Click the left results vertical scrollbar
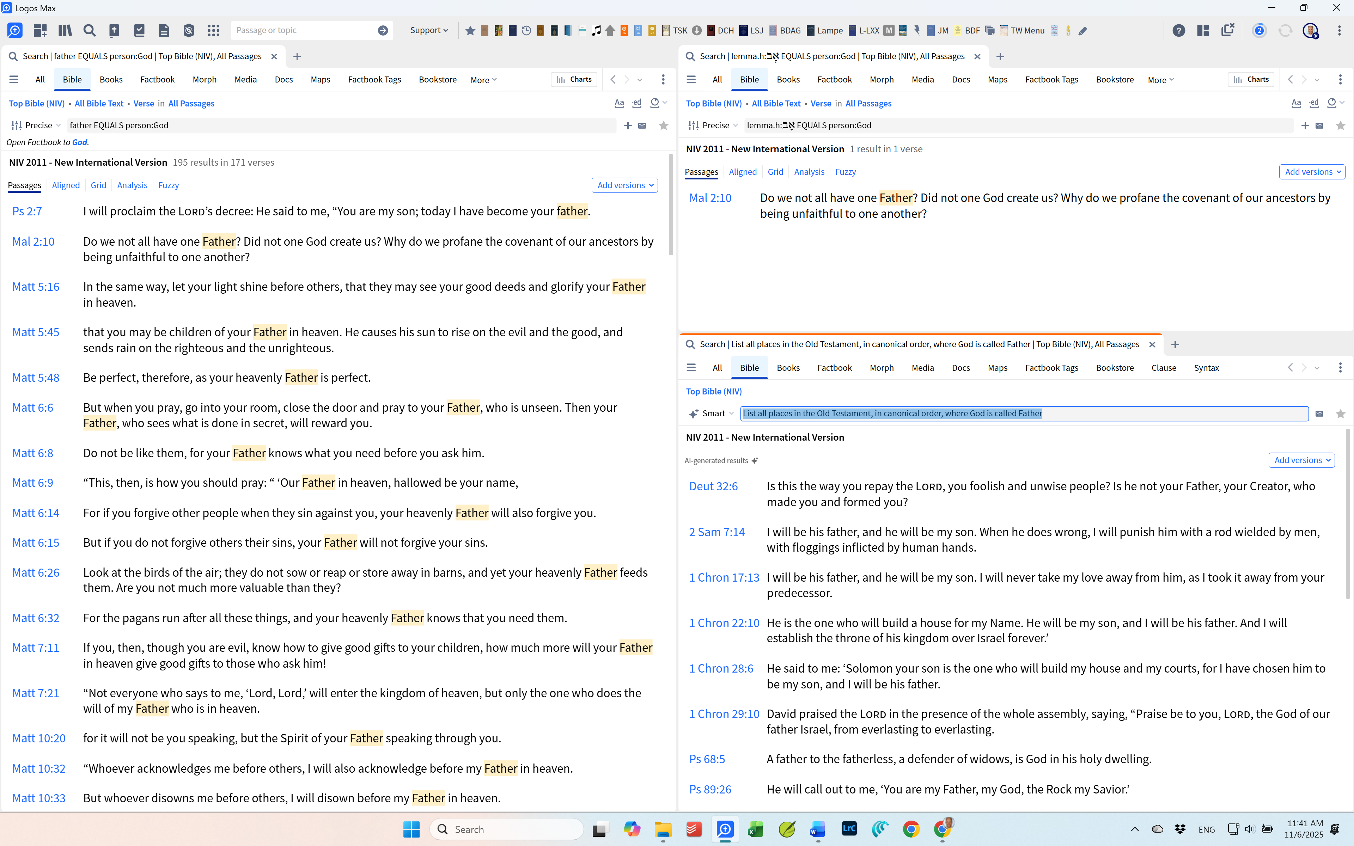This screenshot has height=846, width=1354. pos(671,205)
